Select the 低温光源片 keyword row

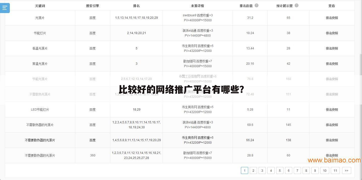40,48
